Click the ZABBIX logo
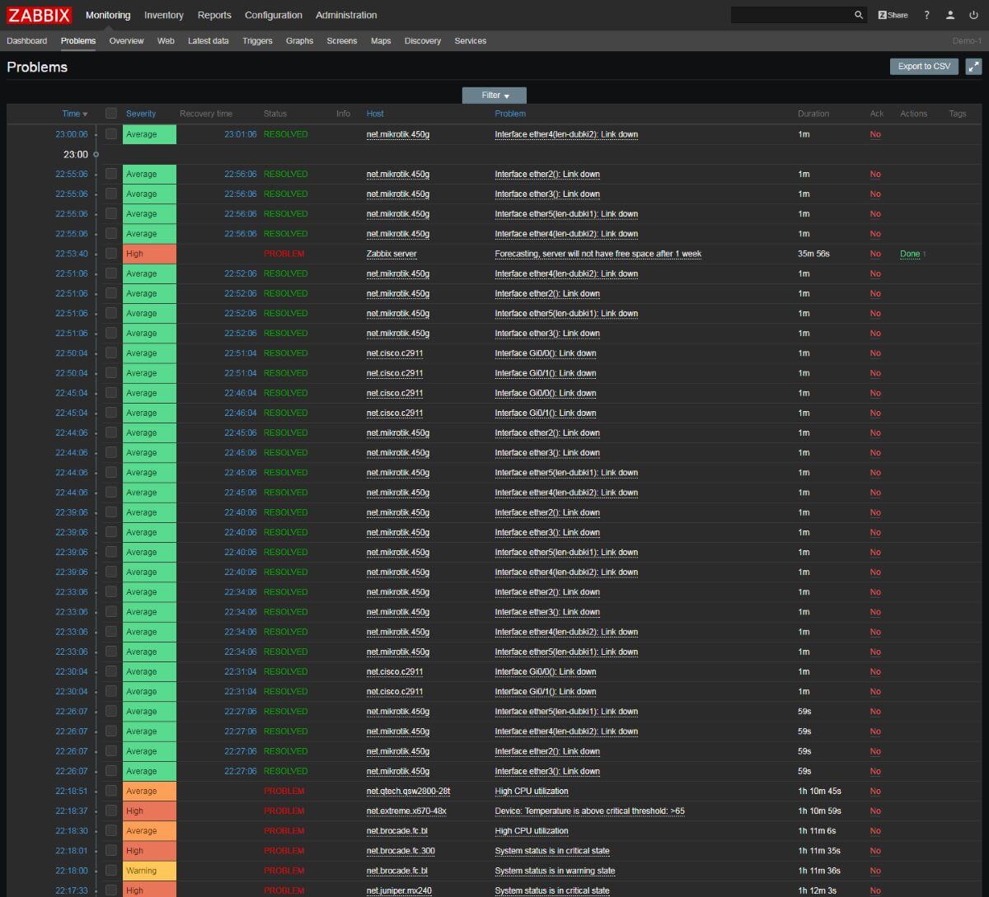The width and height of the screenshot is (989, 897). click(39, 14)
